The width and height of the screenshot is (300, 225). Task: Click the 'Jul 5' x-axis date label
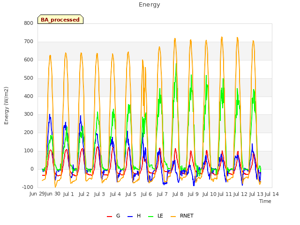pos(131,194)
